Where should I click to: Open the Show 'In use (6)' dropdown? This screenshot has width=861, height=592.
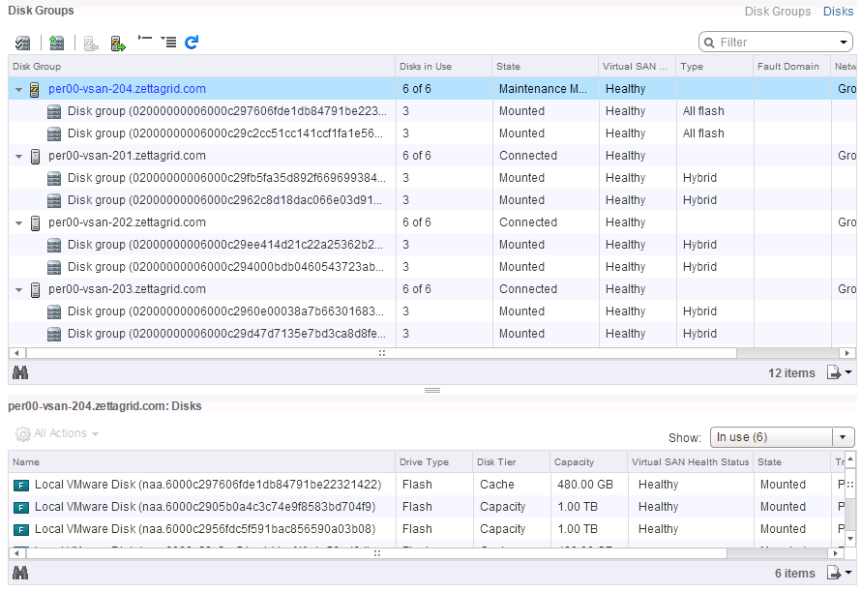pyautogui.click(x=782, y=437)
